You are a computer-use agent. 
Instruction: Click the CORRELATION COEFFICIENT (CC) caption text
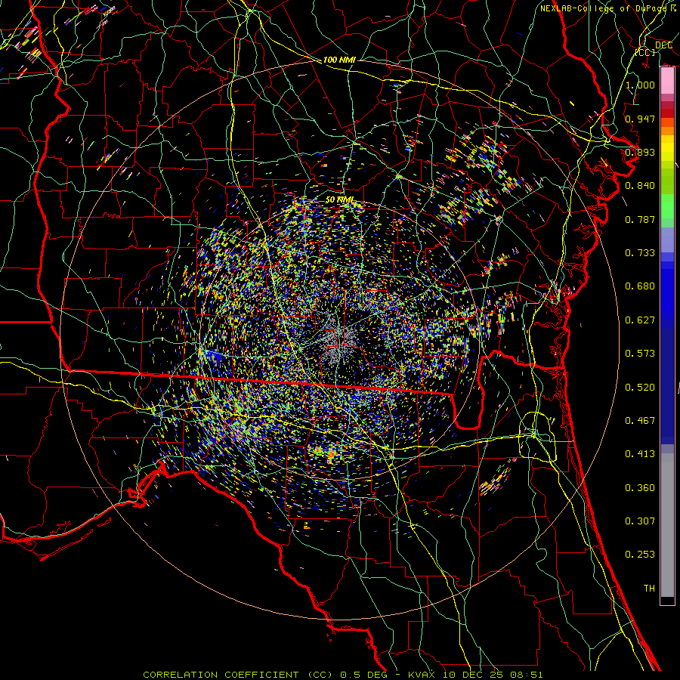[236, 675]
